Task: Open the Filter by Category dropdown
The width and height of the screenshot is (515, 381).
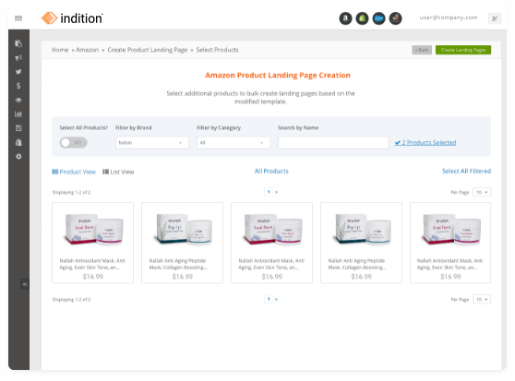Action: point(234,143)
